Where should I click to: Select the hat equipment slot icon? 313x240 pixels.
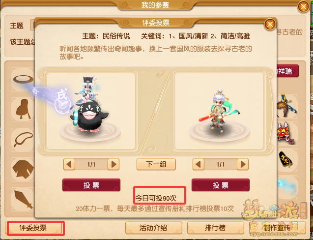pyautogui.click(x=23, y=79)
